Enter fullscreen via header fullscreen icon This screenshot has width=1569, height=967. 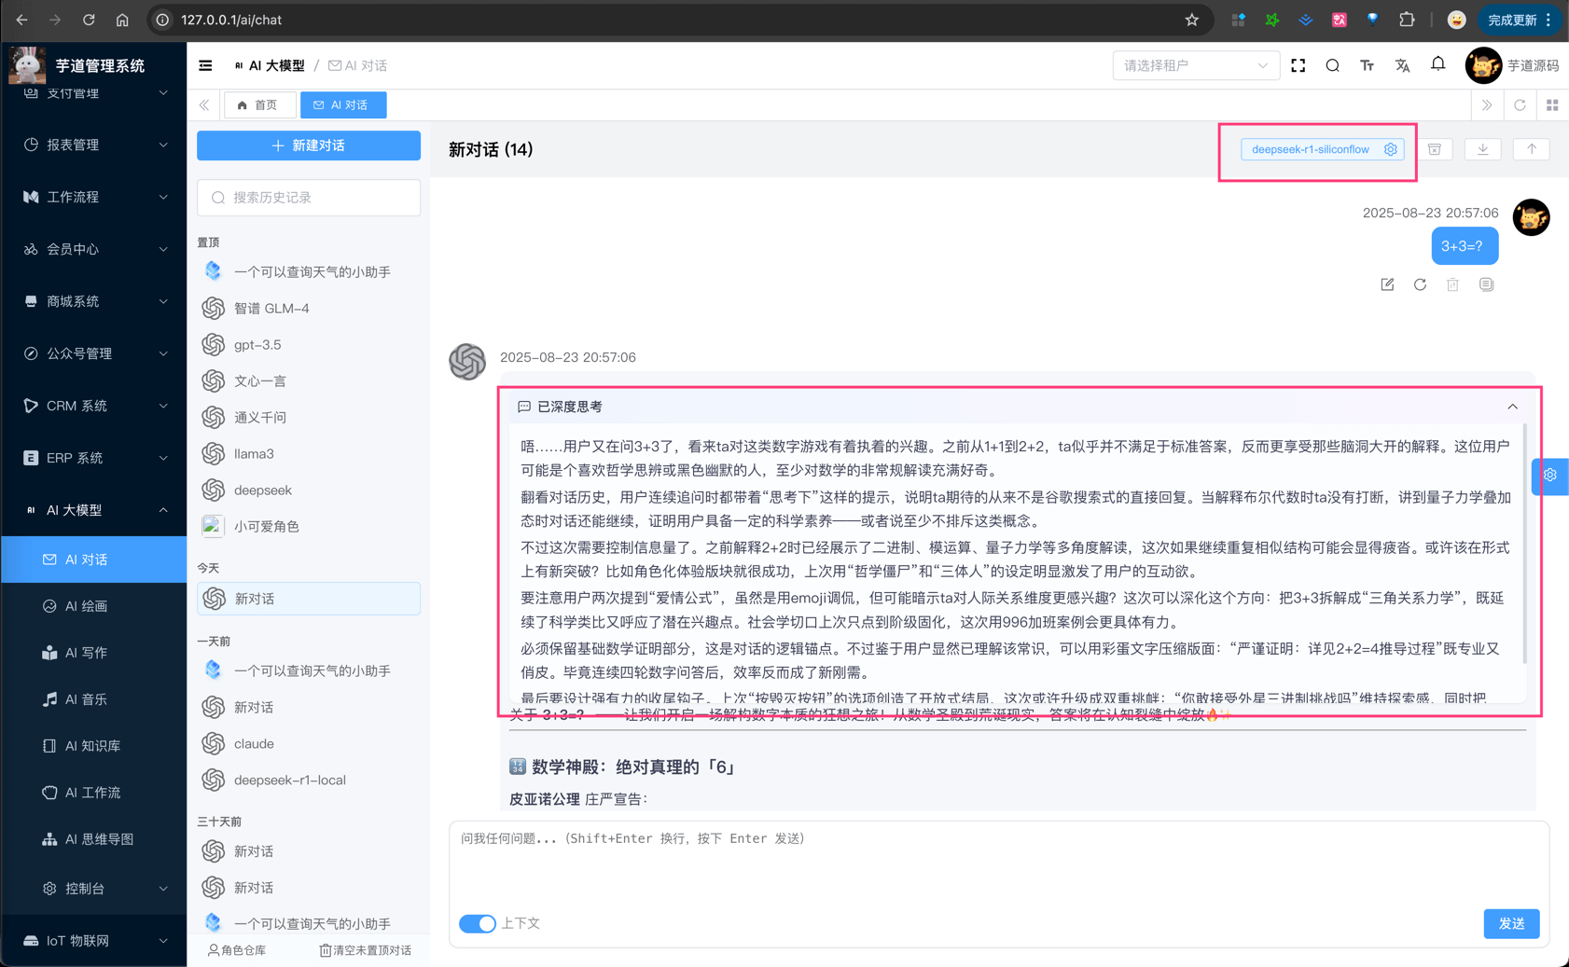point(1298,65)
